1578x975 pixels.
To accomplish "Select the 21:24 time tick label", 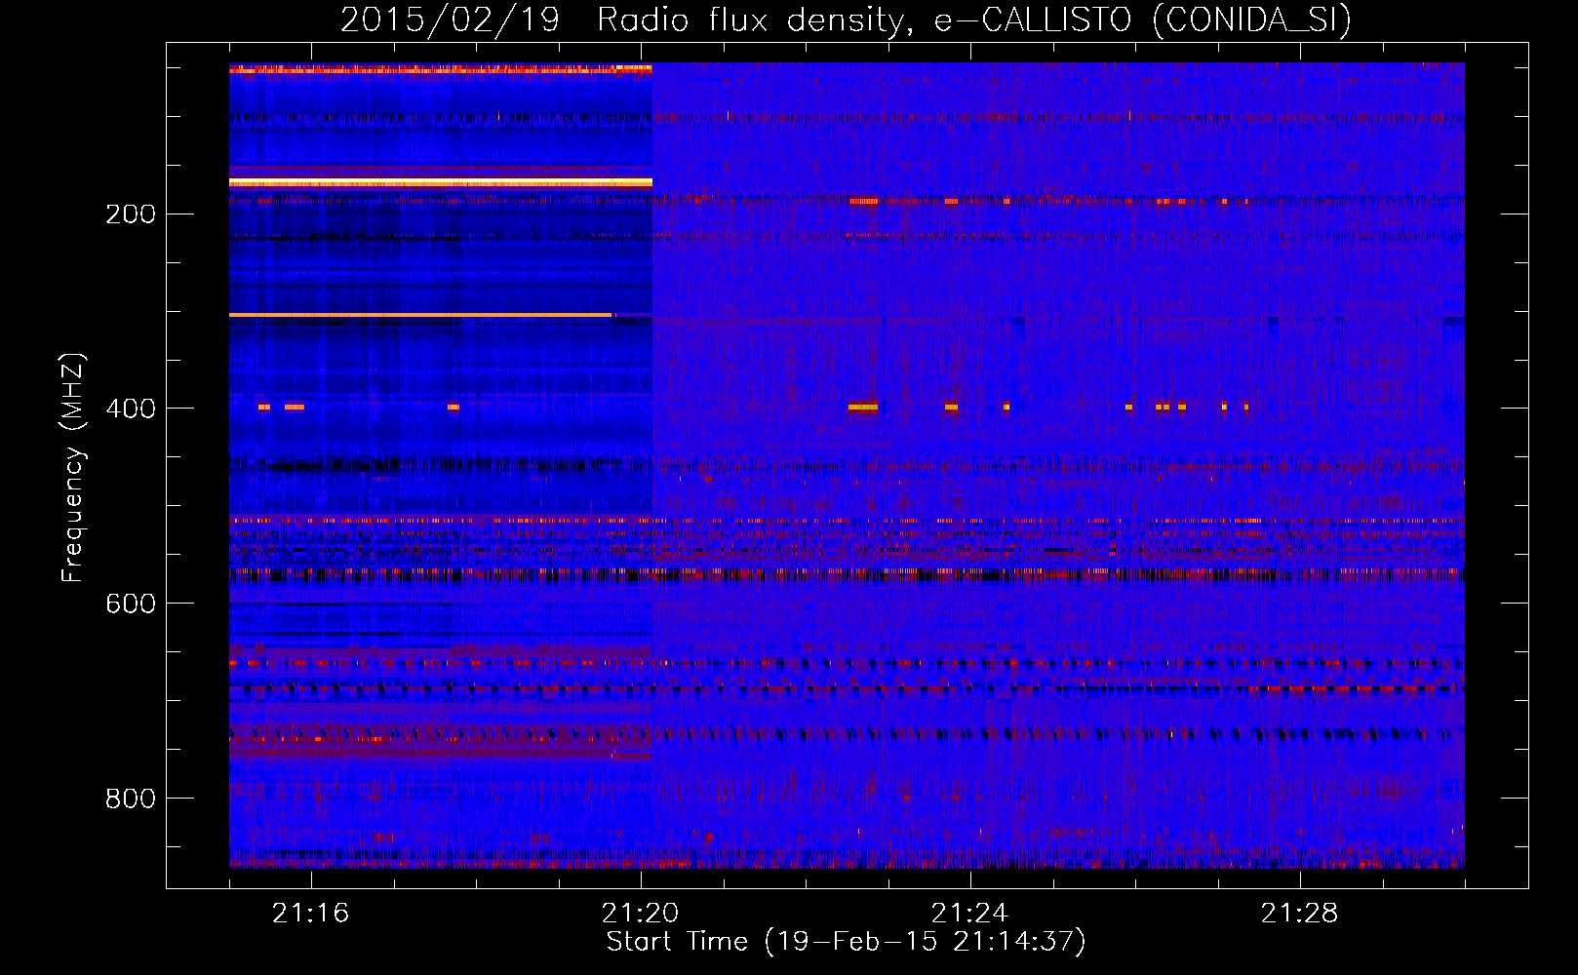I will coord(969,913).
